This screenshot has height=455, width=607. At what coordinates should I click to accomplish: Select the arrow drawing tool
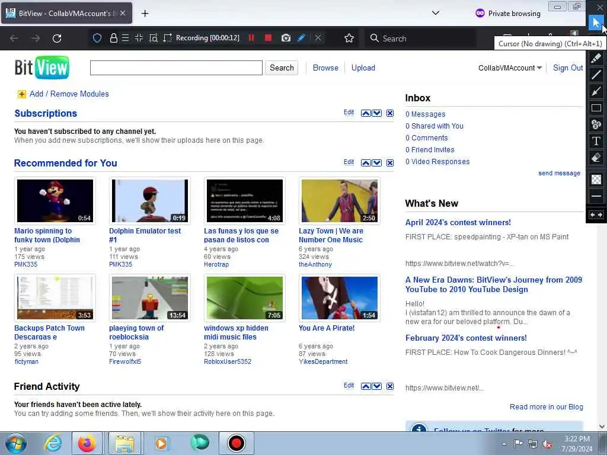pos(596,91)
